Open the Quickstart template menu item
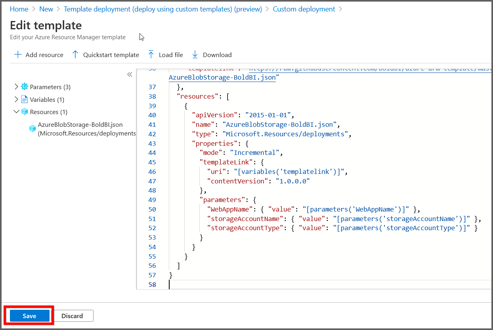493x330 pixels. point(110,55)
